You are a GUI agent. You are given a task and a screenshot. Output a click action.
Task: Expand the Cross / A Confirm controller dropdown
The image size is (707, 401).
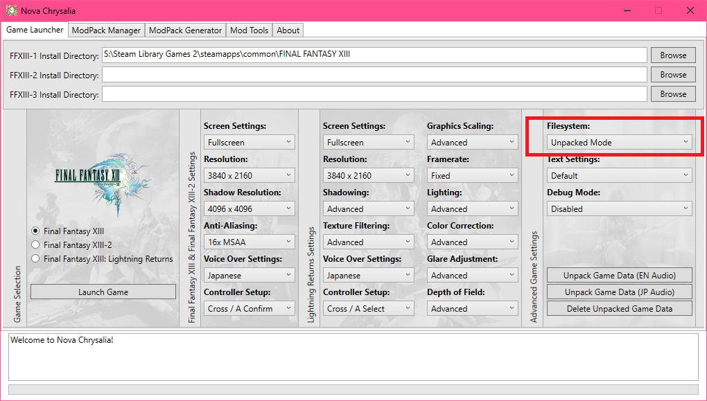point(250,309)
